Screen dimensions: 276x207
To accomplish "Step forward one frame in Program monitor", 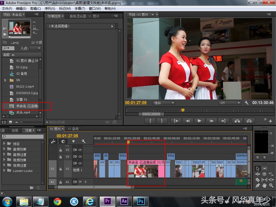I will (212, 121).
